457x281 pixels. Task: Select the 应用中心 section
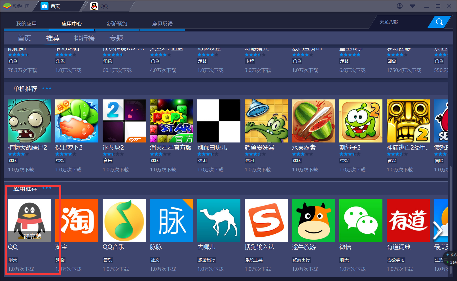pyautogui.click(x=72, y=24)
